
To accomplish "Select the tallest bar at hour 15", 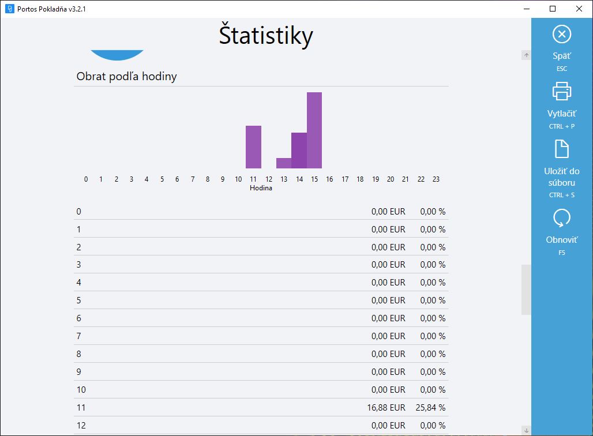I will [x=314, y=130].
